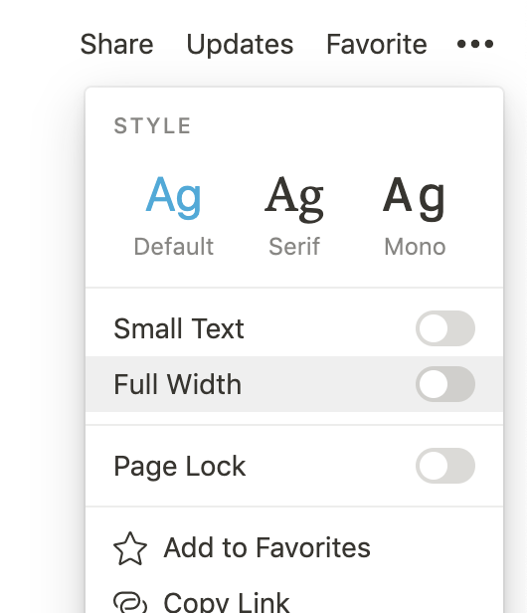This screenshot has width=527, height=613.
Task: Click the Serif label under font style
Action: click(294, 247)
